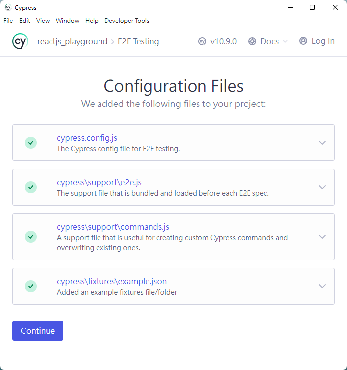Expand the cypress.config.js file details
The width and height of the screenshot is (347, 370).
coord(322,143)
